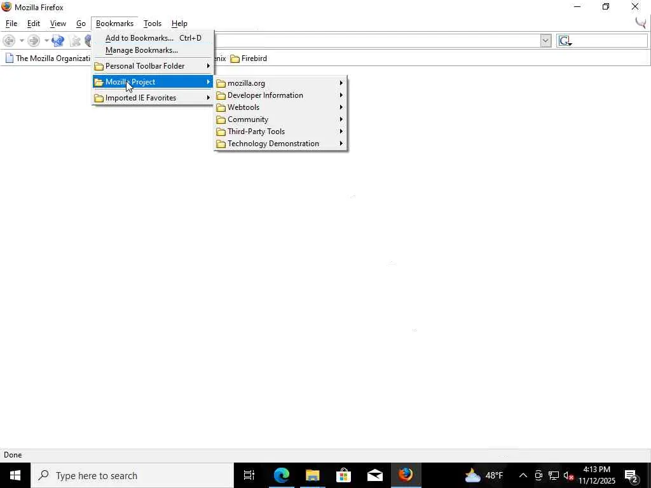Click submenu arrow of mozilla.org

tap(341, 83)
